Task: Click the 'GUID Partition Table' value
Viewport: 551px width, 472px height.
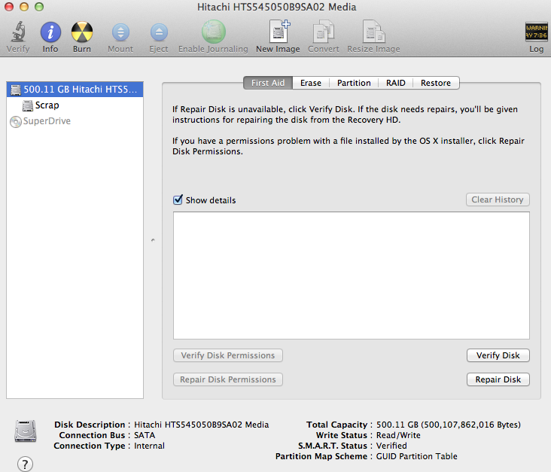Action: click(417, 456)
